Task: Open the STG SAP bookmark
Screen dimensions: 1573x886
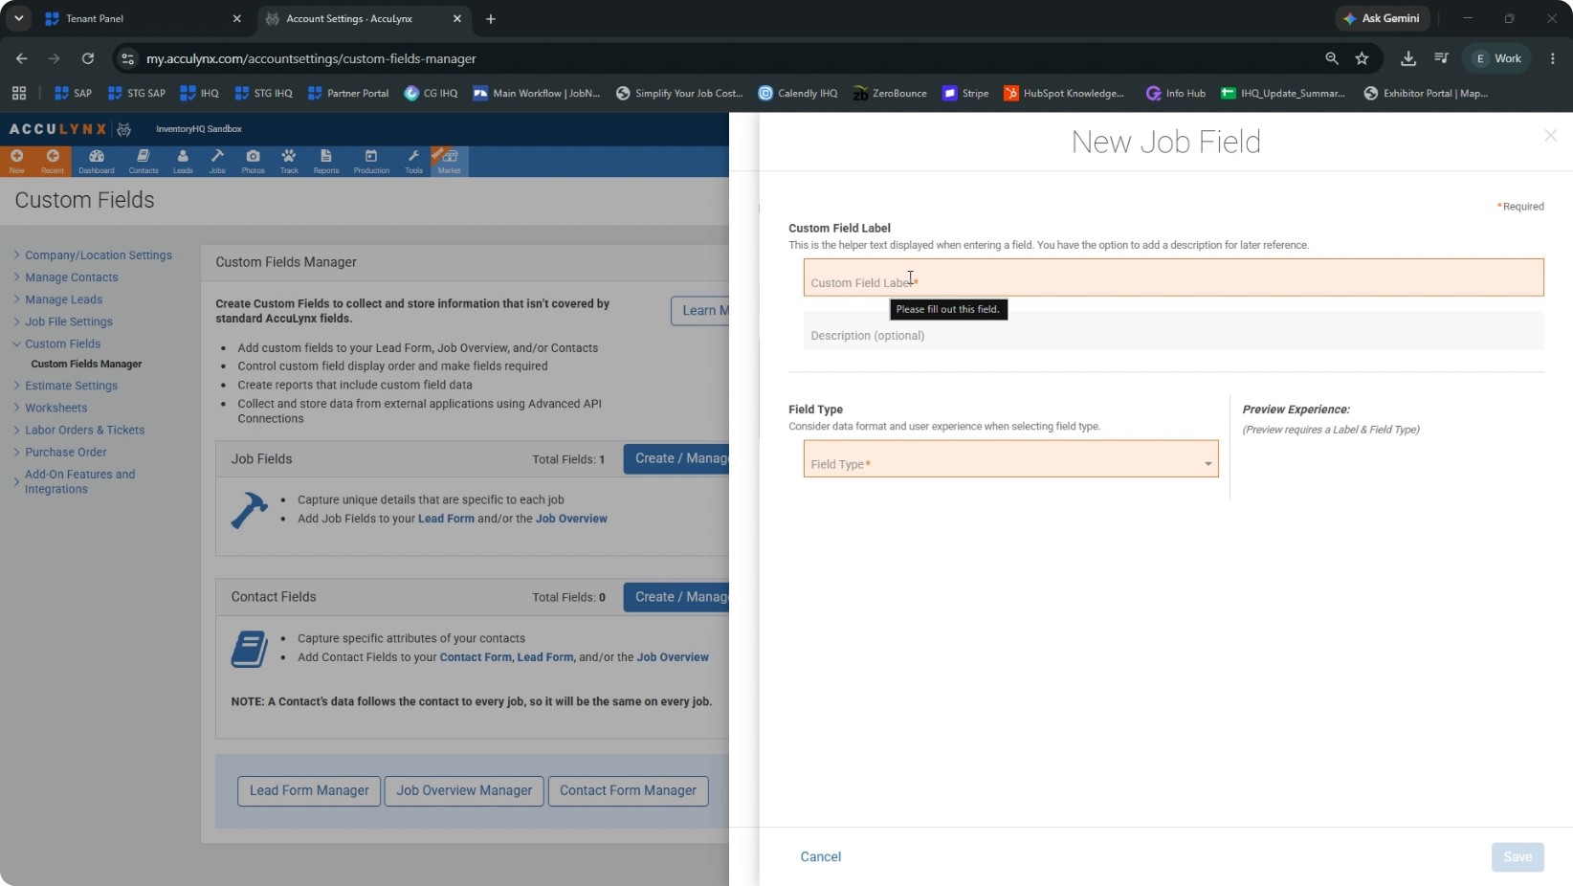Action: pos(137,93)
